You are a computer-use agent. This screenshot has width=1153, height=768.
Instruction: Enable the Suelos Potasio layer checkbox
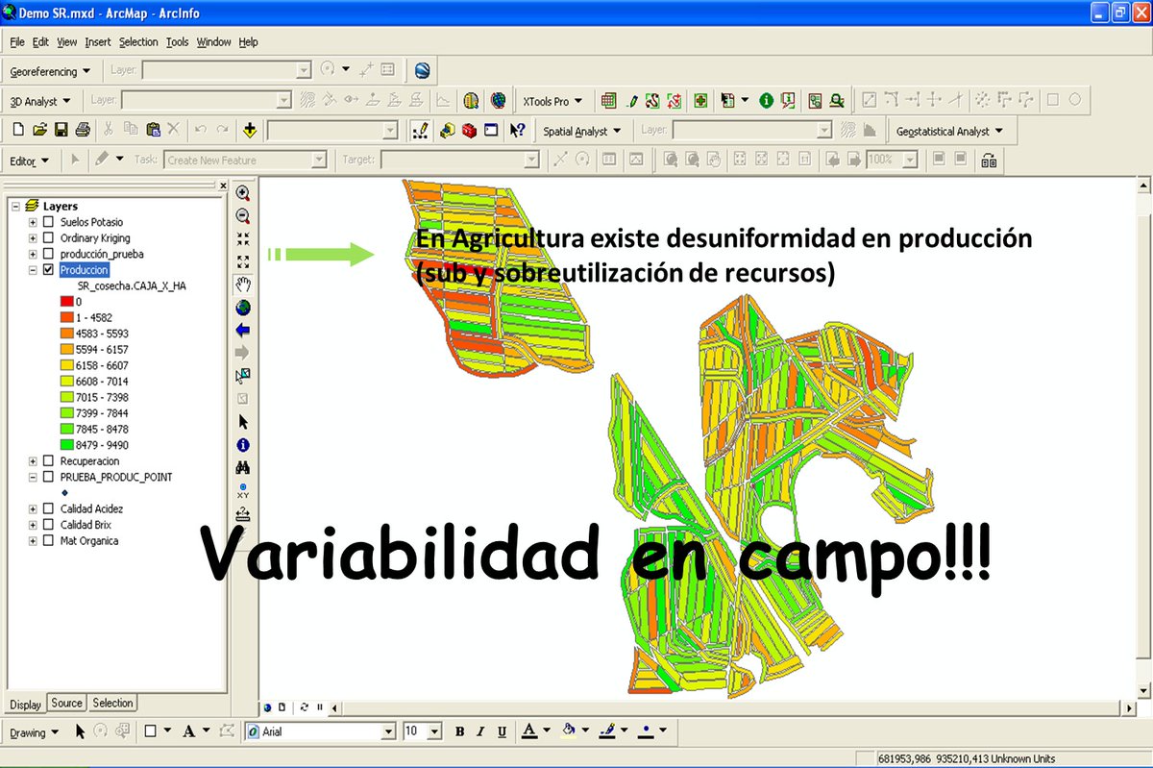[x=48, y=222]
